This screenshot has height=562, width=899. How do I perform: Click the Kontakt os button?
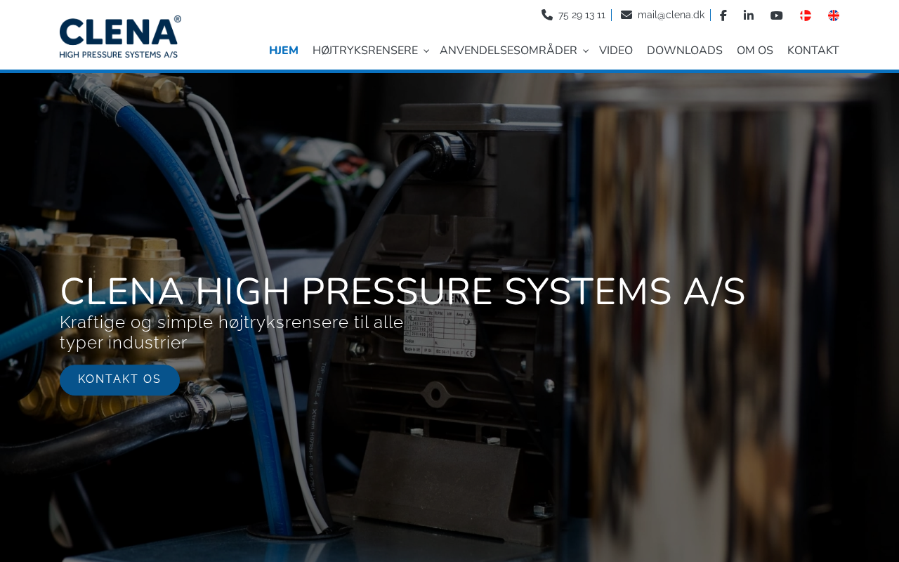click(x=119, y=380)
